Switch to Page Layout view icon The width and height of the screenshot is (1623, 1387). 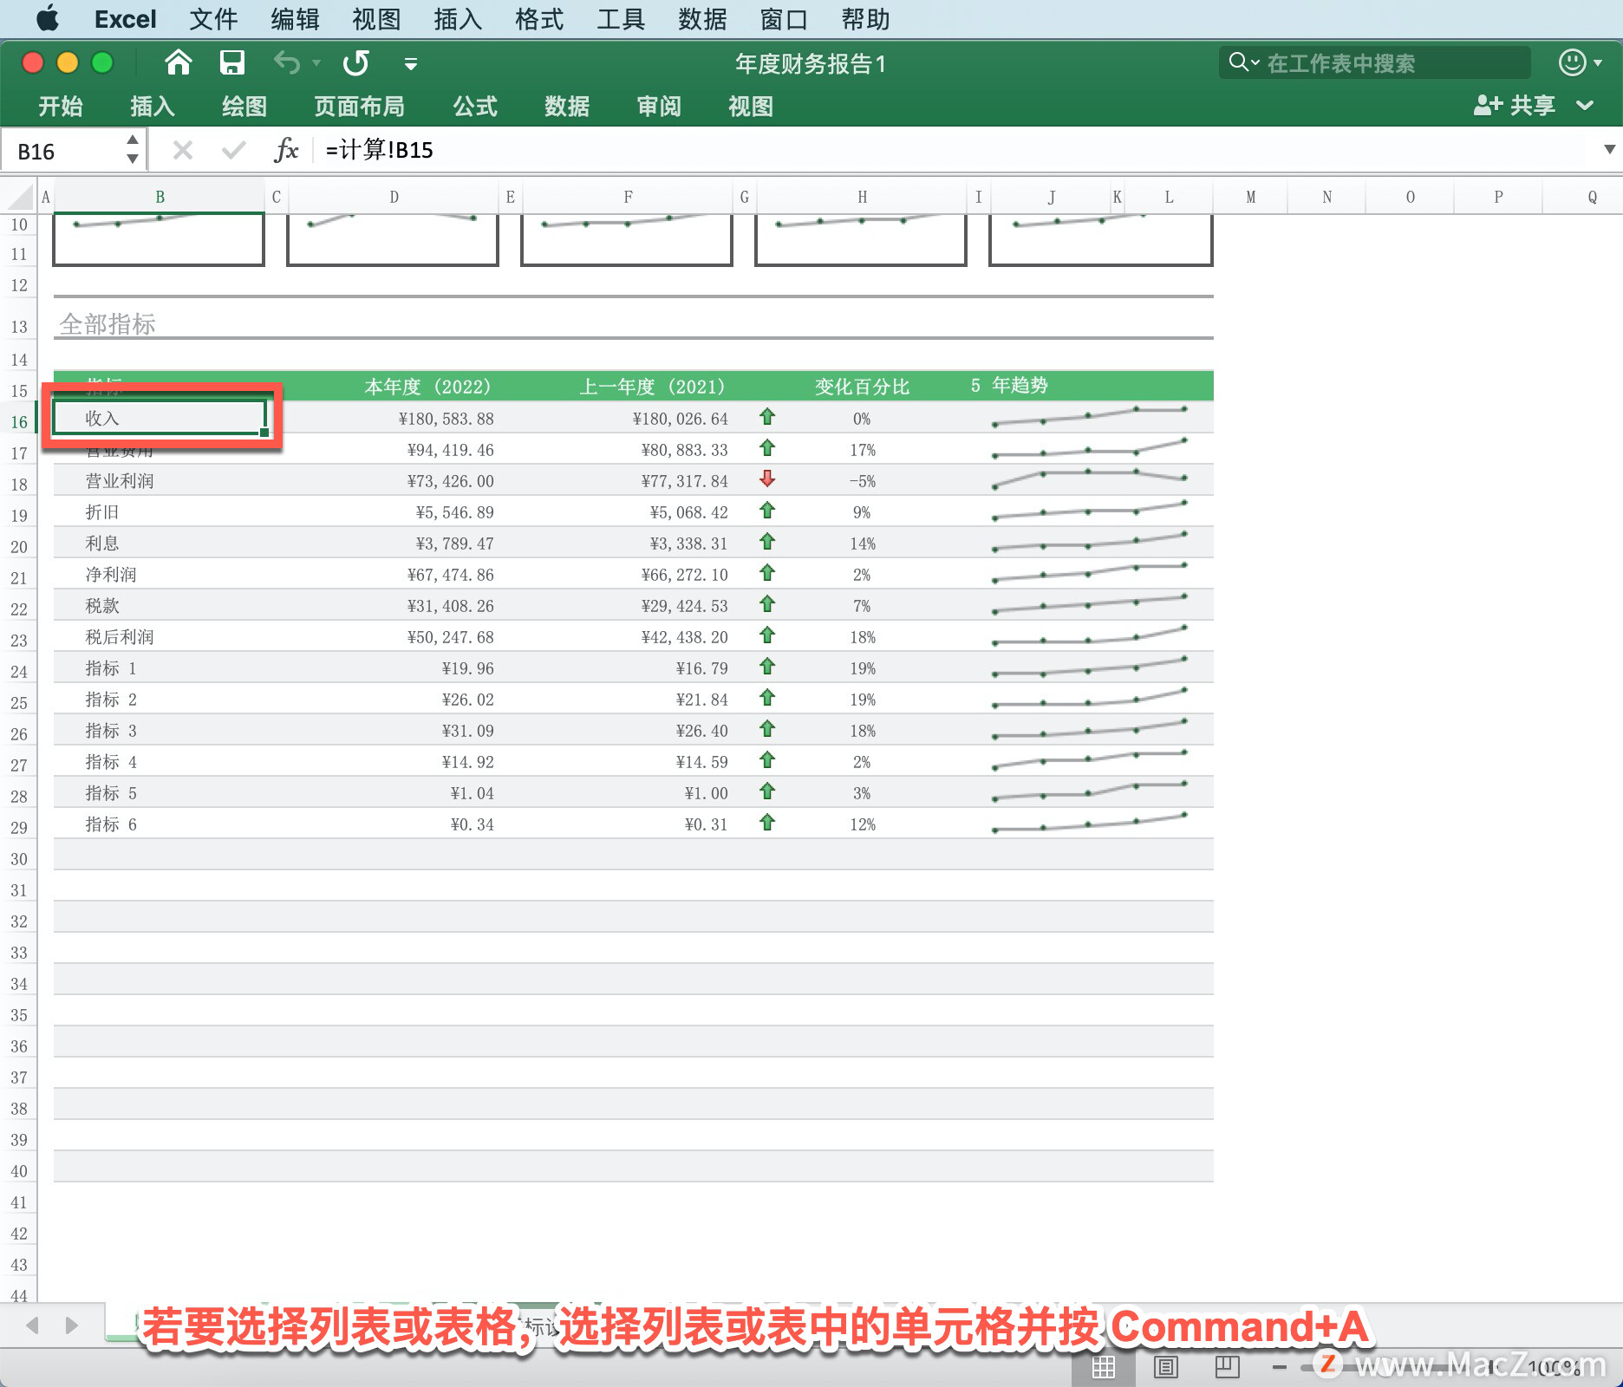[1165, 1367]
